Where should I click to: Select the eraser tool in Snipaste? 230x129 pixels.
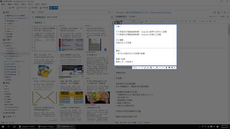[157, 68]
